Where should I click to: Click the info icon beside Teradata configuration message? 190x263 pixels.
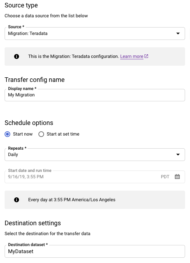17,56
